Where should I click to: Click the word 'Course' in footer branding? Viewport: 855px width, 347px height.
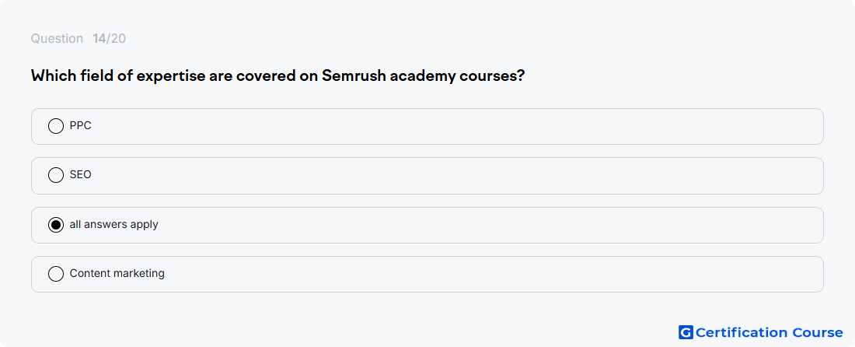click(x=818, y=332)
